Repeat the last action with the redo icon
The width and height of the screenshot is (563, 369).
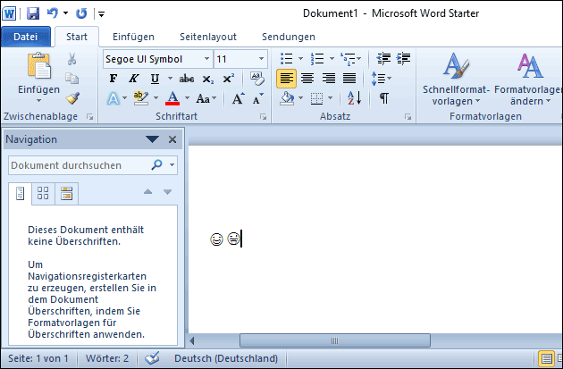pyautogui.click(x=81, y=13)
